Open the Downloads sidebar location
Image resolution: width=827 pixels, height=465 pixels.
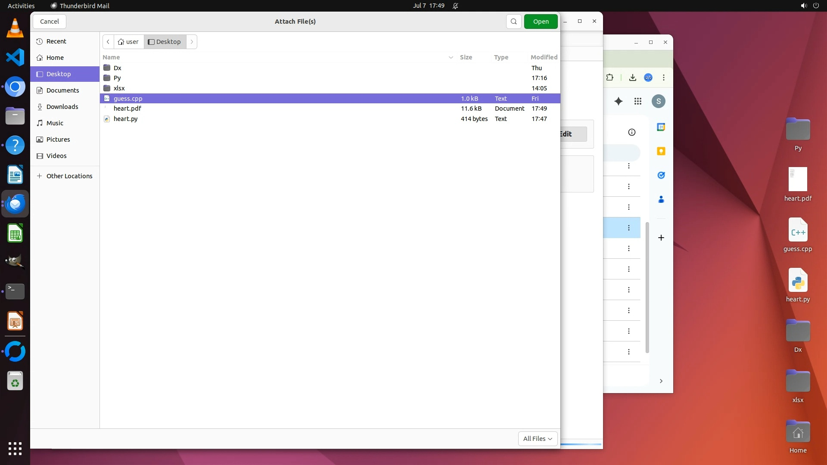[62, 107]
